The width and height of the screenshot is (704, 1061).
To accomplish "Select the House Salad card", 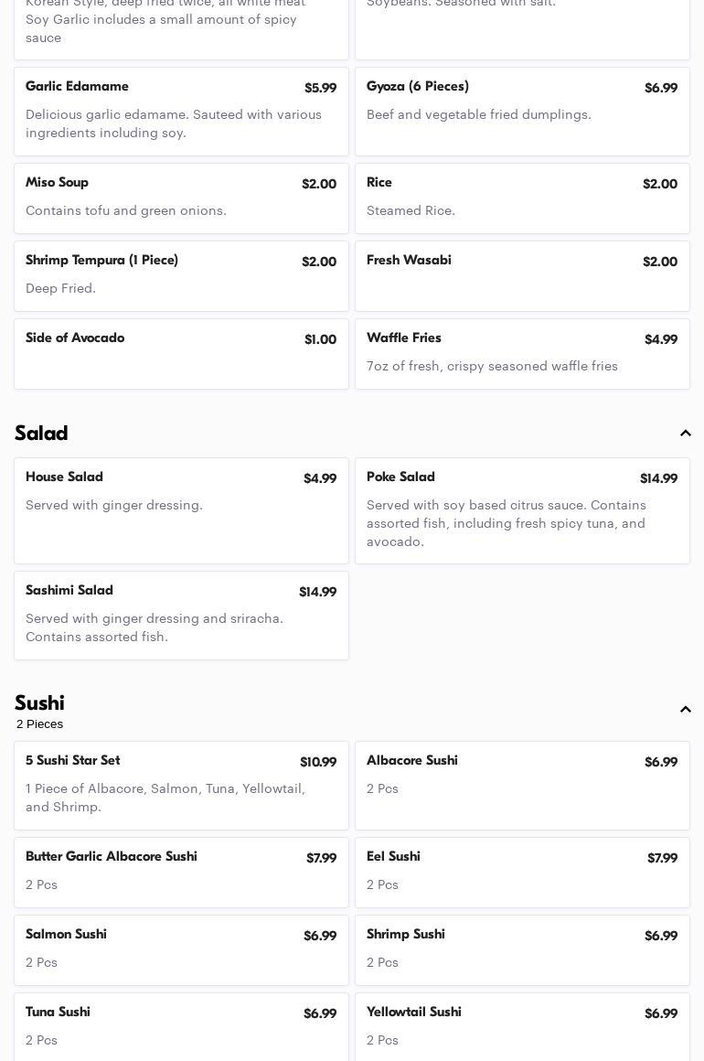I will (x=181, y=510).
